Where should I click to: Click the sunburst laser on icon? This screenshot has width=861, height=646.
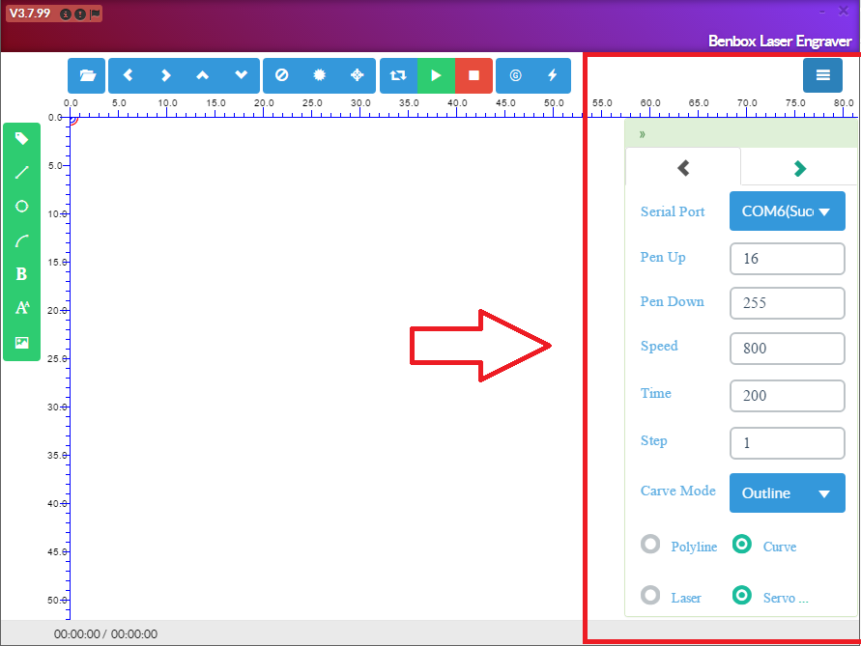coord(319,75)
